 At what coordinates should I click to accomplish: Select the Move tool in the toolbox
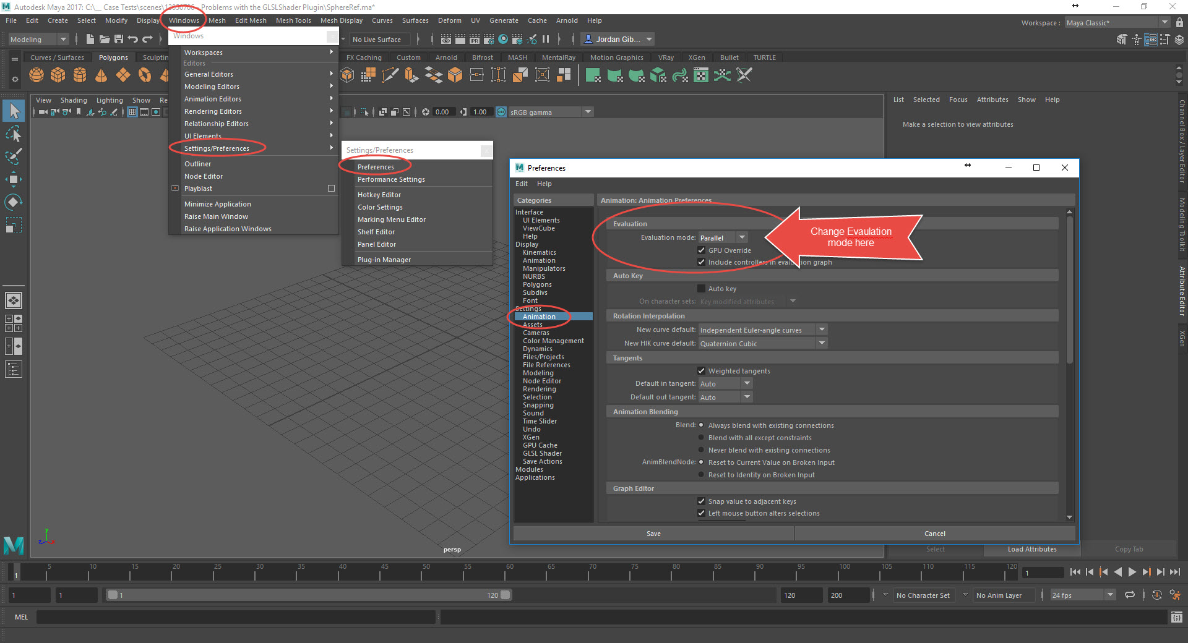(x=14, y=179)
